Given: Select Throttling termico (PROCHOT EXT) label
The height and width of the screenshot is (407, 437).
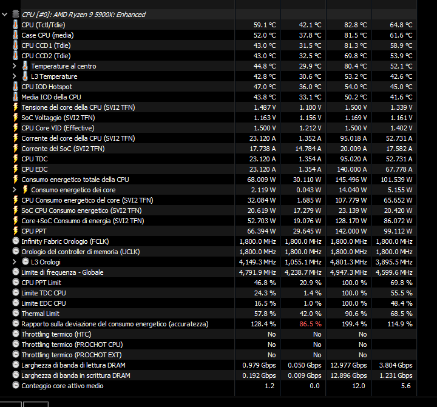Looking at the screenshot, I should 72,355.
